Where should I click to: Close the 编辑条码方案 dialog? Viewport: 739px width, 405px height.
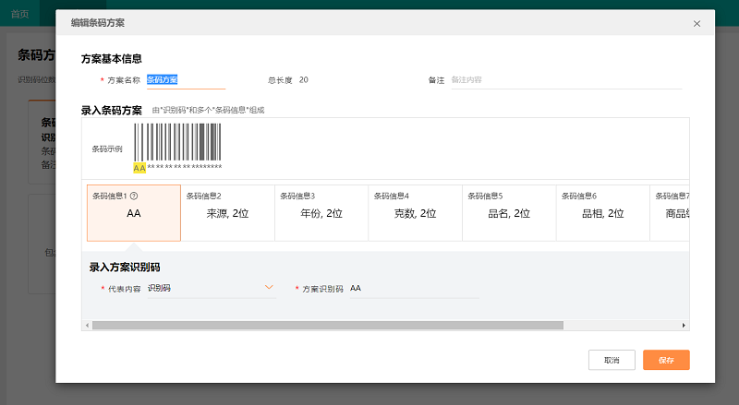[697, 23]
